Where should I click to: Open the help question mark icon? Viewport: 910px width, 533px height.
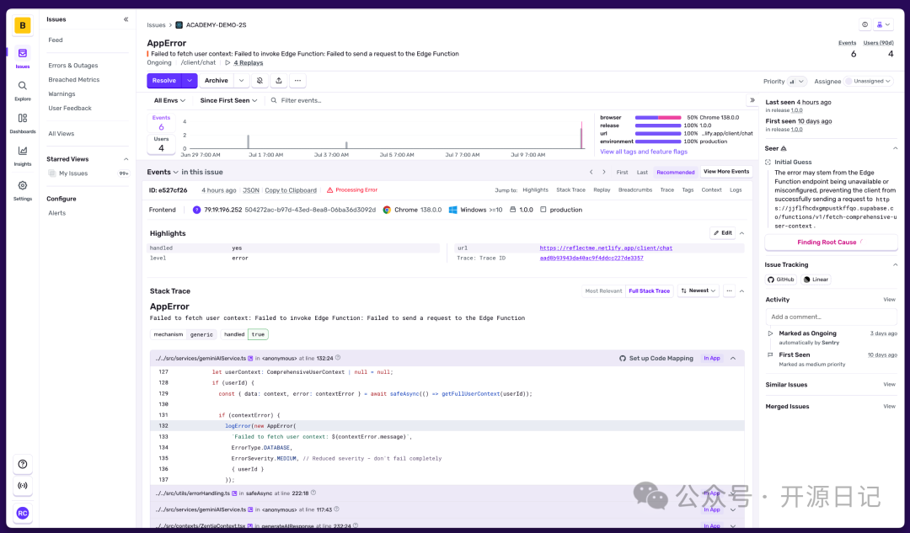tap(23, 464)
